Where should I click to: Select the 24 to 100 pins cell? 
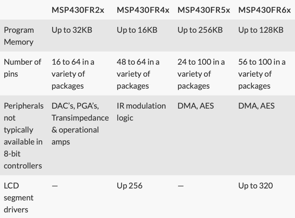(x=201, y=74)
